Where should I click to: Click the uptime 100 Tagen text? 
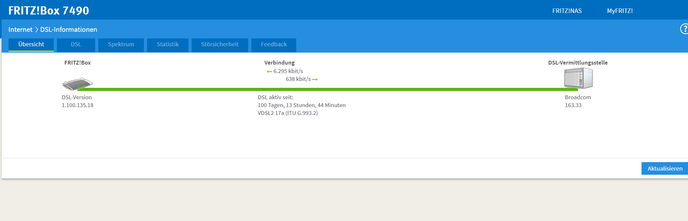pos(302,105)
